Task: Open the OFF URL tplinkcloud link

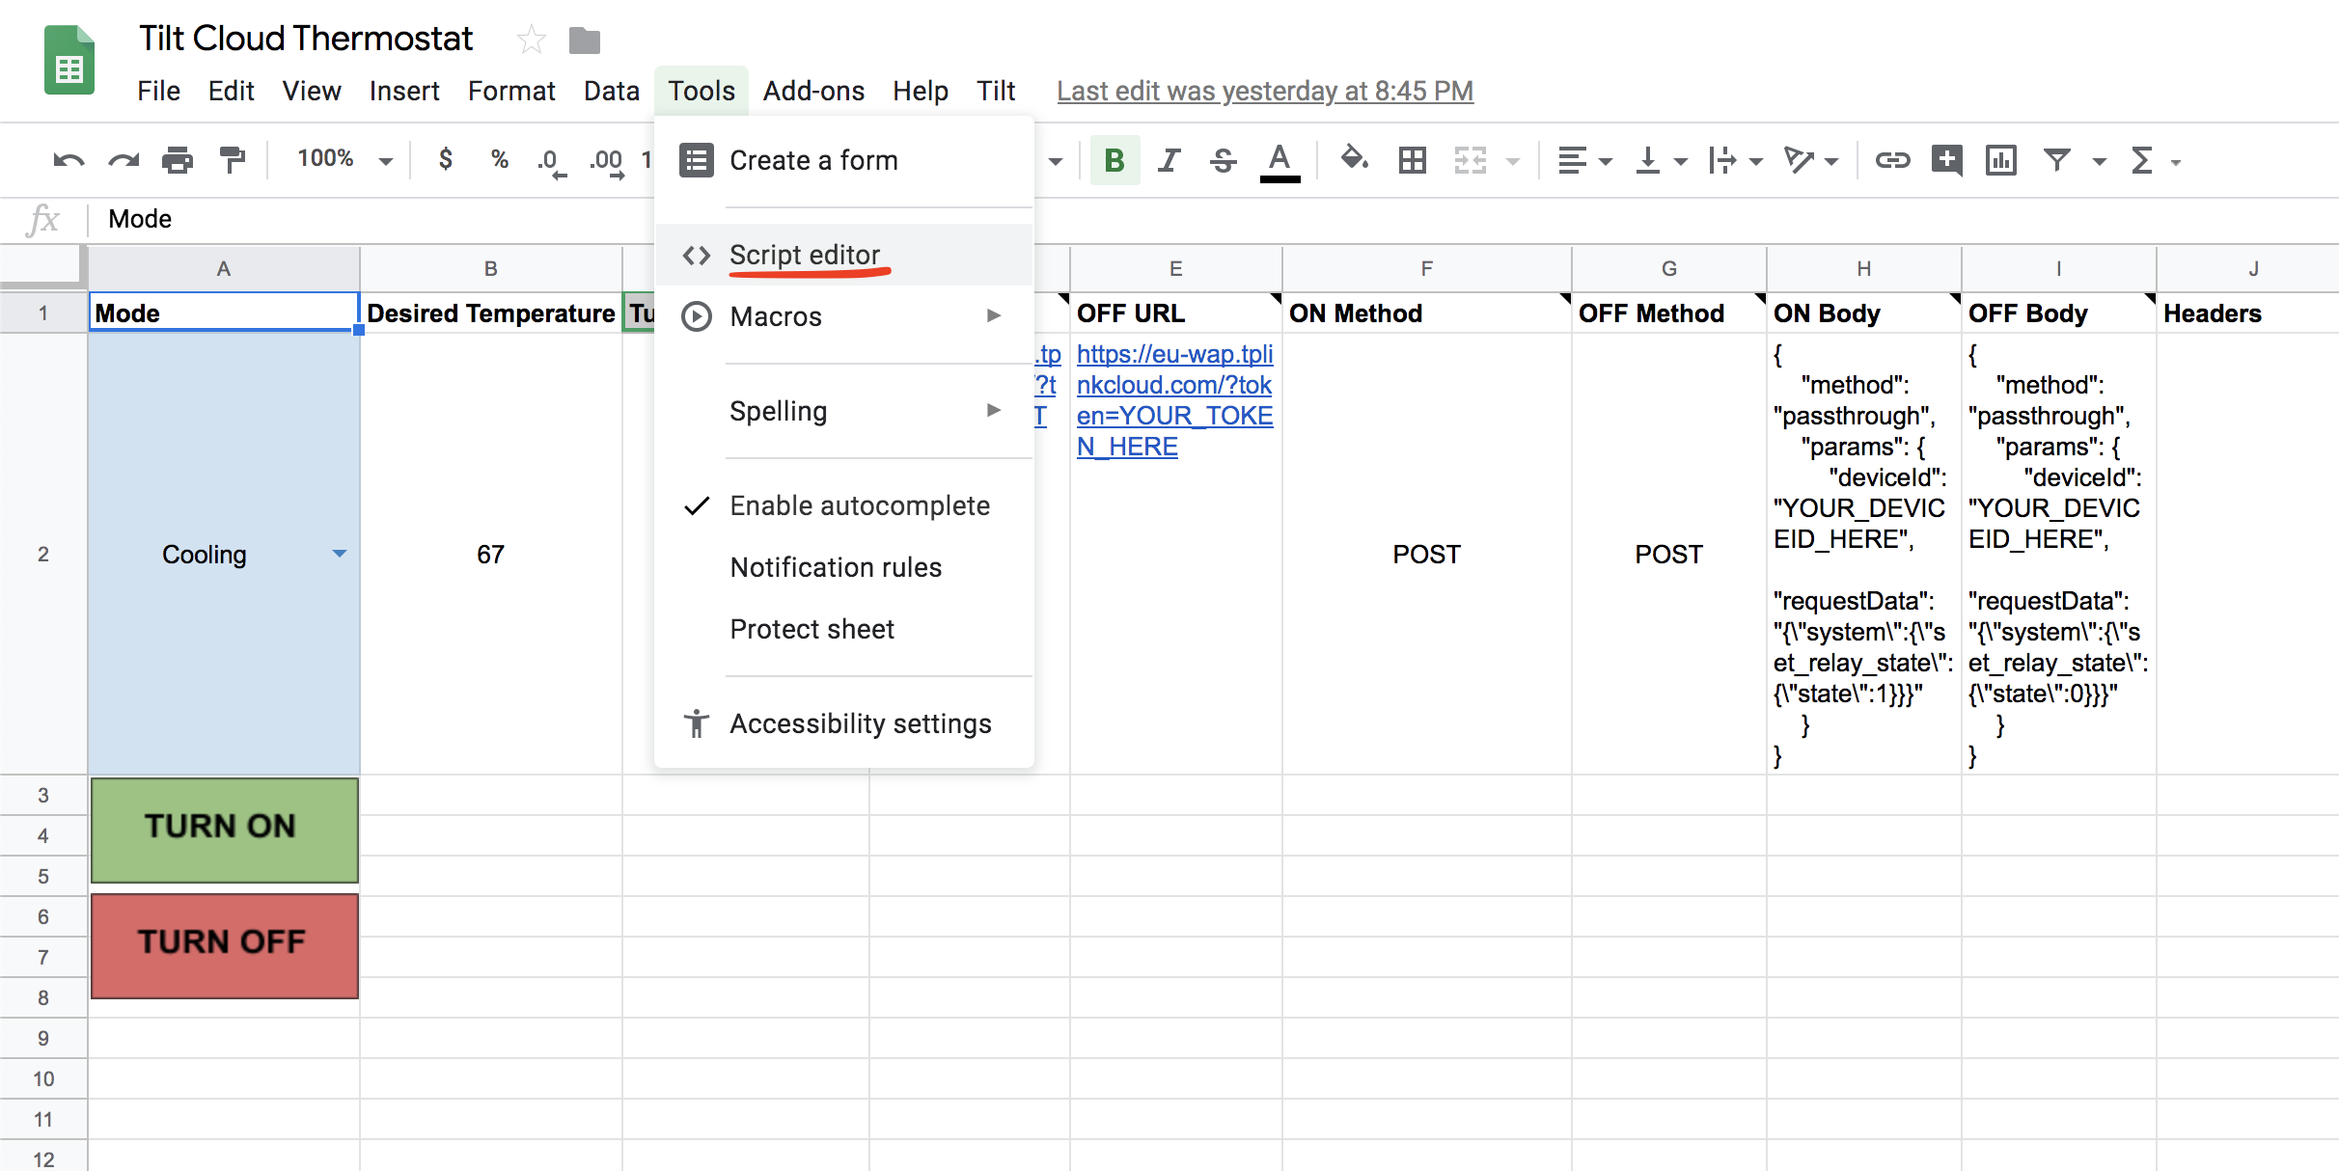Action: pos(1174,400)
